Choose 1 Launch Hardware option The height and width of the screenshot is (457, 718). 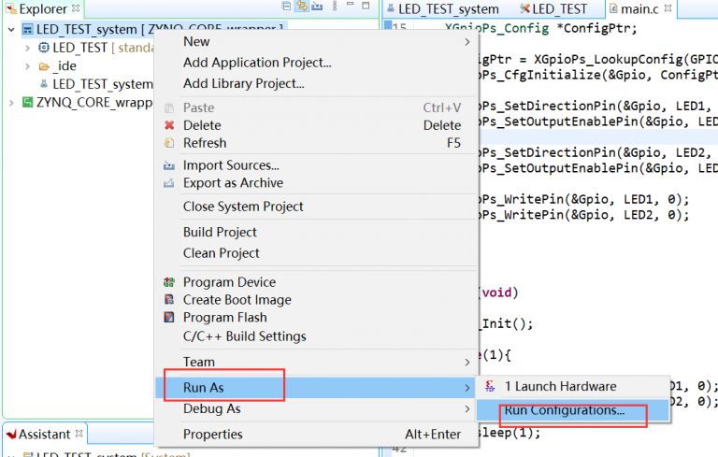point(560,386)
